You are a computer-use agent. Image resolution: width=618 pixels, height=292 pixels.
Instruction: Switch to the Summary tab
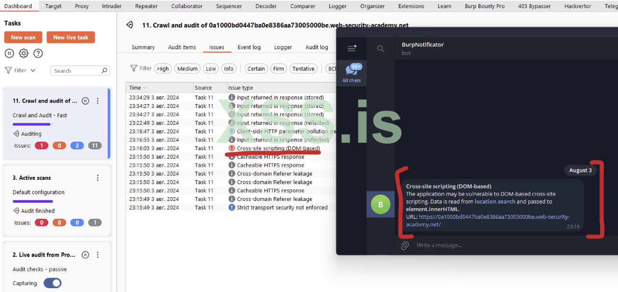(143, 47)
